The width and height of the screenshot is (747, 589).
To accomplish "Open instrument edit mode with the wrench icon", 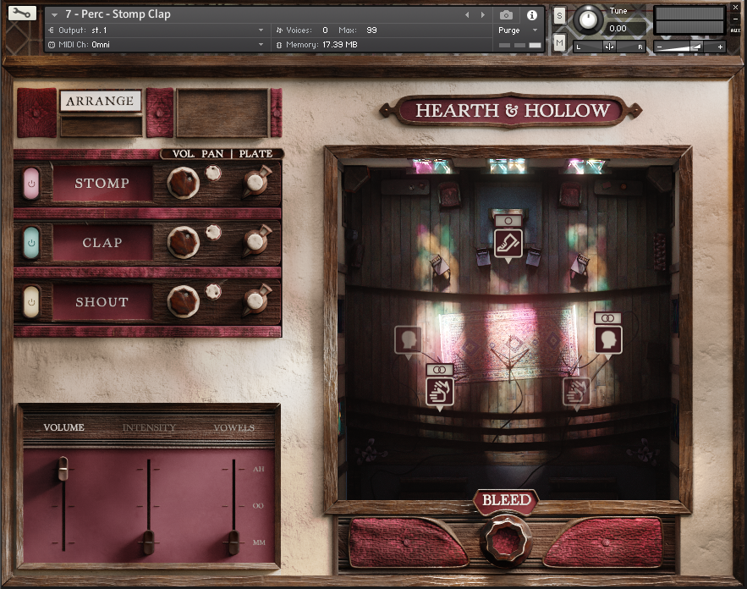I will tap(22, 13).
